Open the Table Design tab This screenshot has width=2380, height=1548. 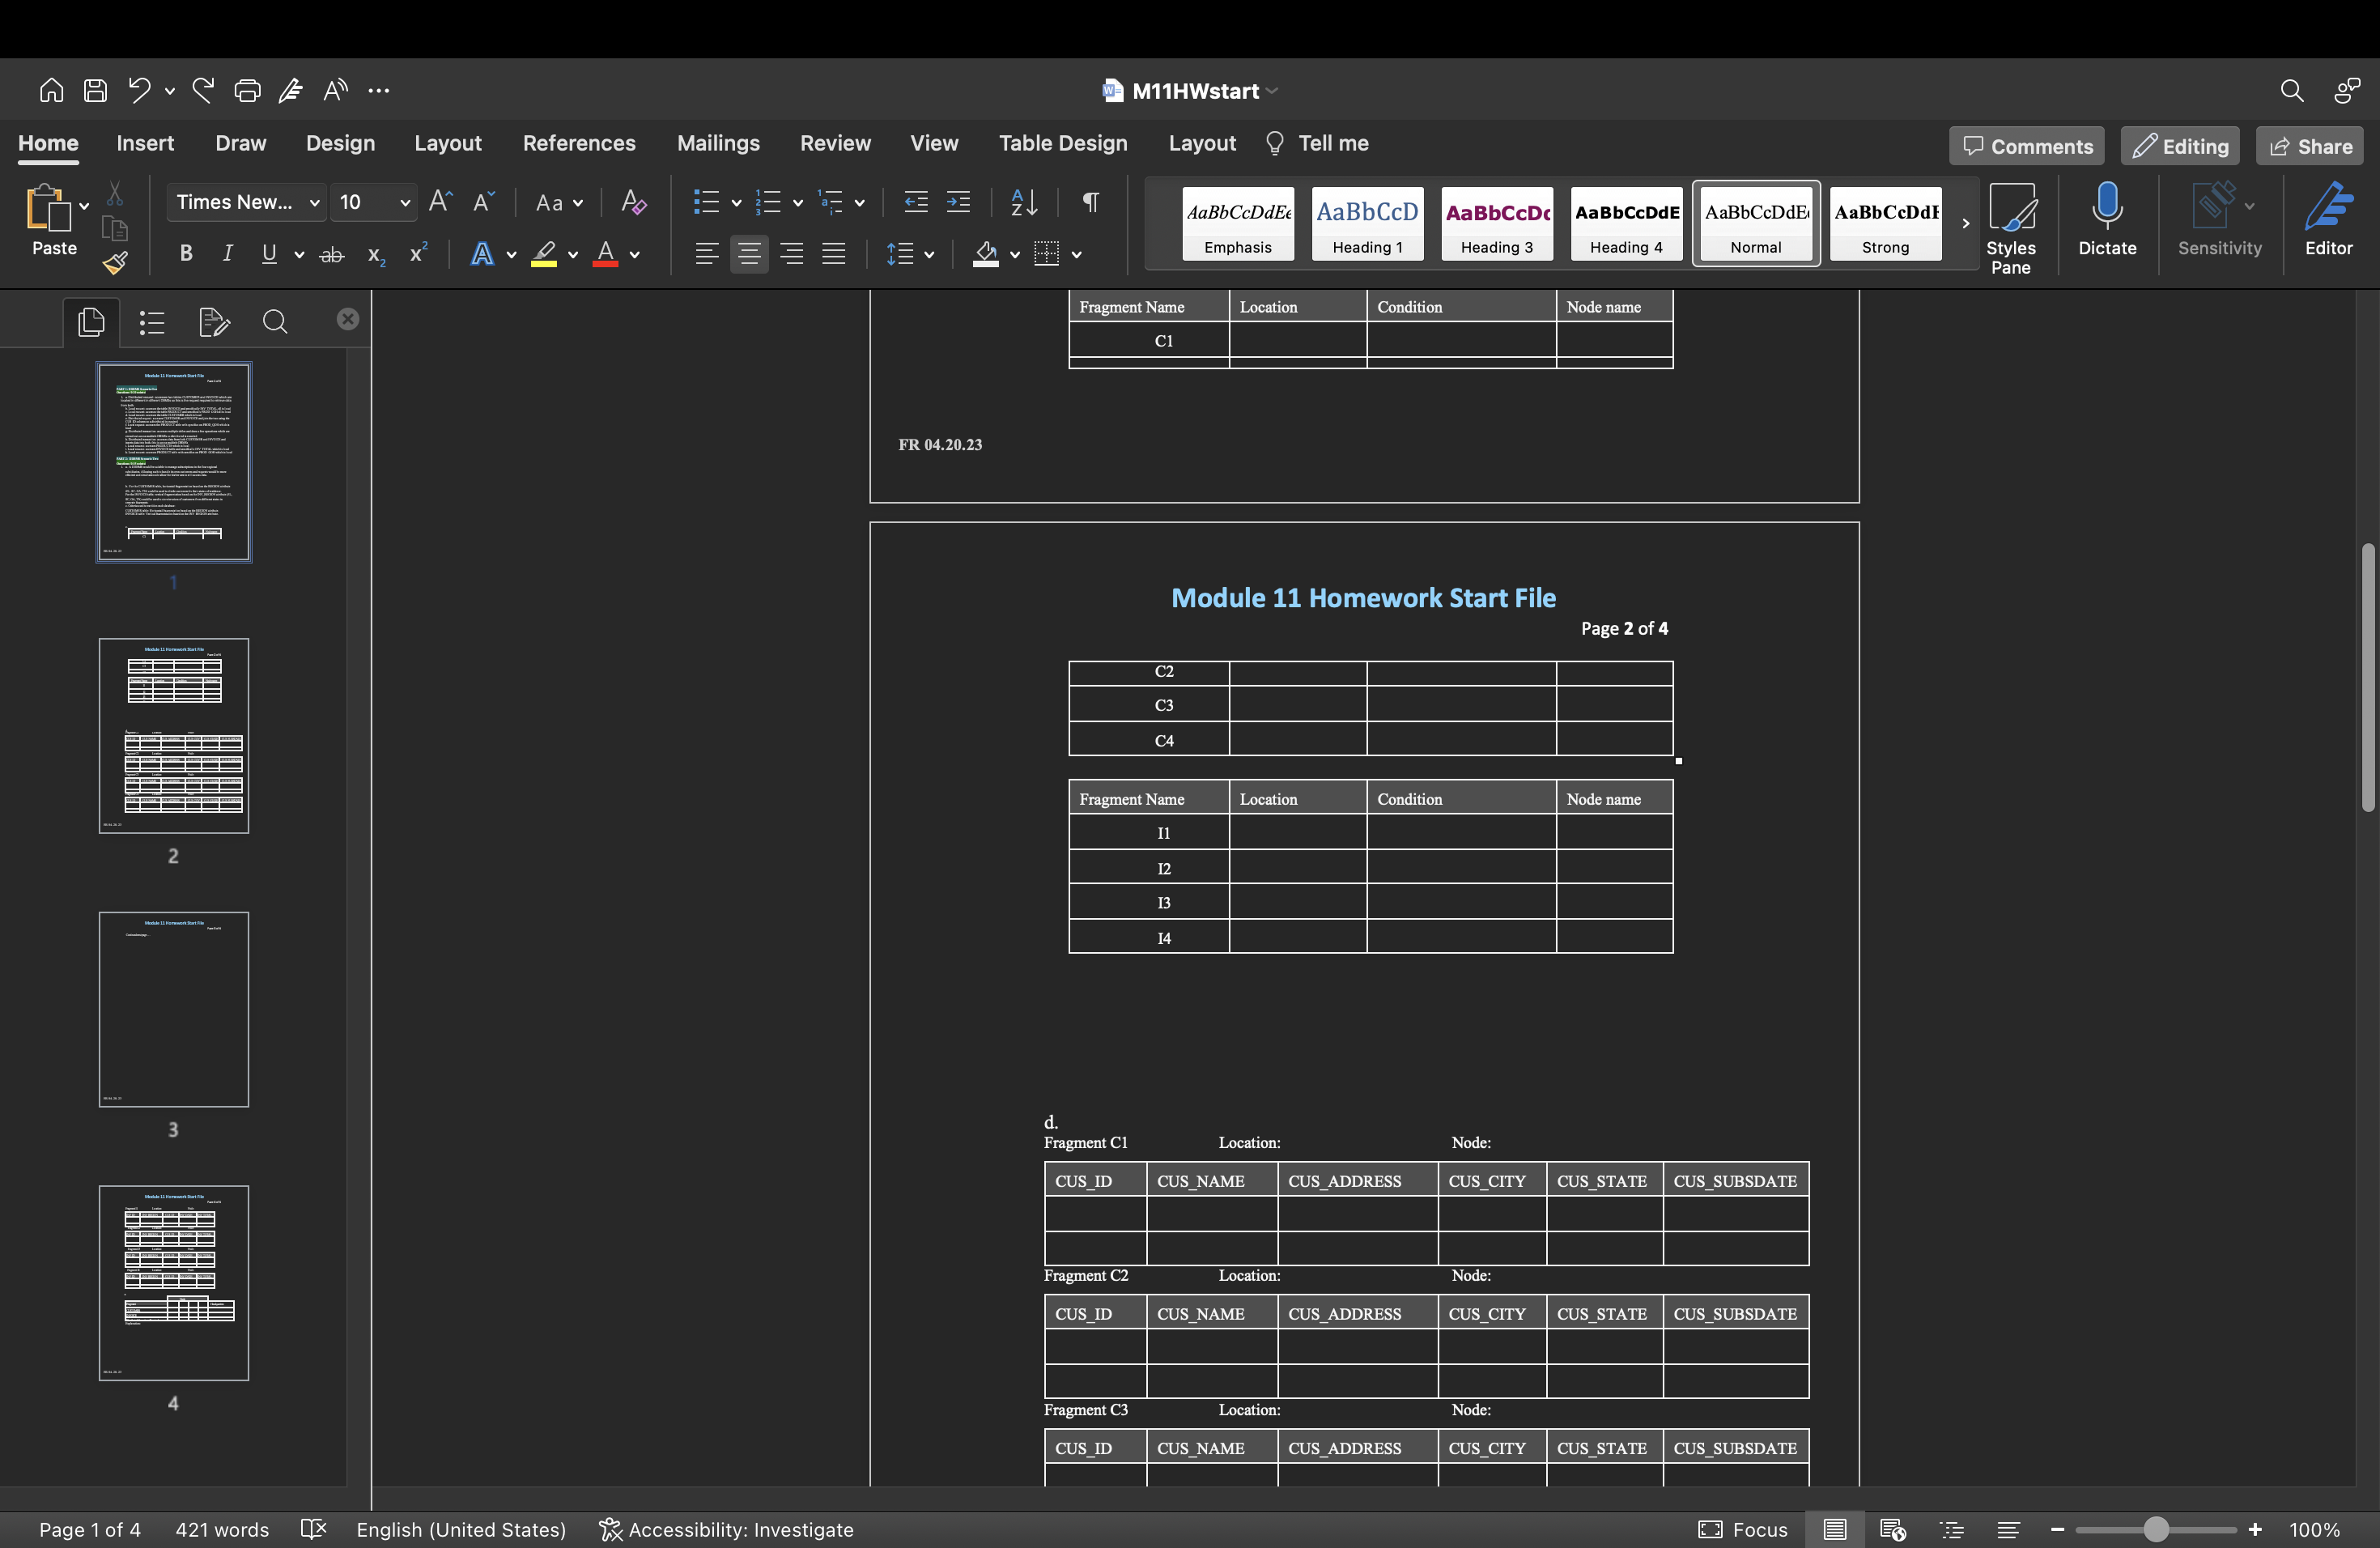click(1062, 143)
